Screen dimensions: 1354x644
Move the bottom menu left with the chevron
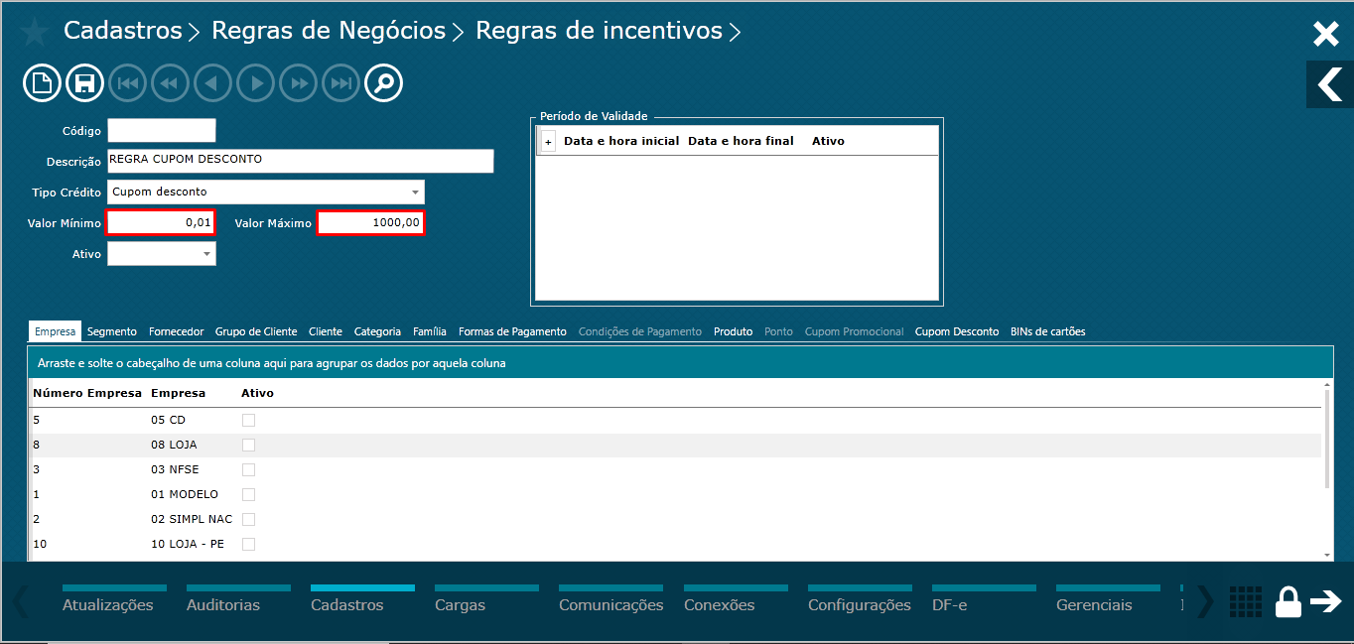(21, 601)
